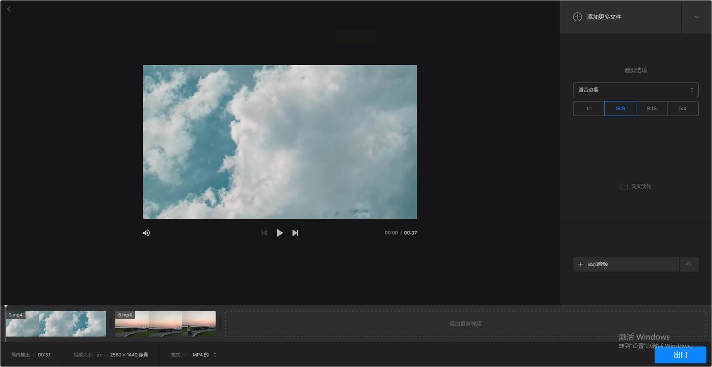Play the video preview
This screenshot has height=367, width=712.
280,233
